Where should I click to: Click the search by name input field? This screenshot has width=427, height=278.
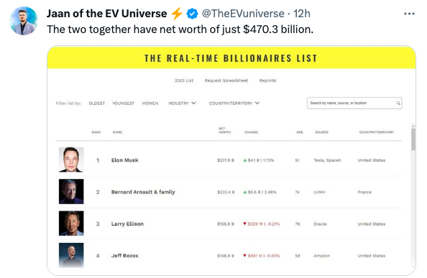point(354,103)
